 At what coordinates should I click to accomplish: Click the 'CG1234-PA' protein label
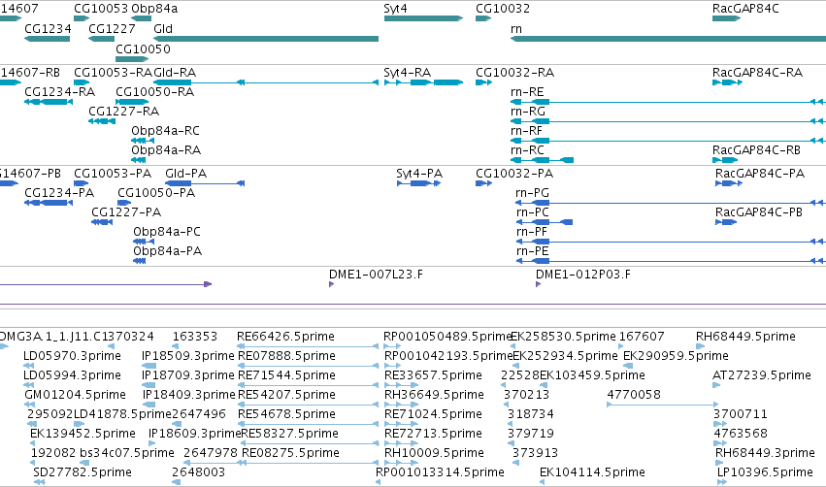pos(59,193)
